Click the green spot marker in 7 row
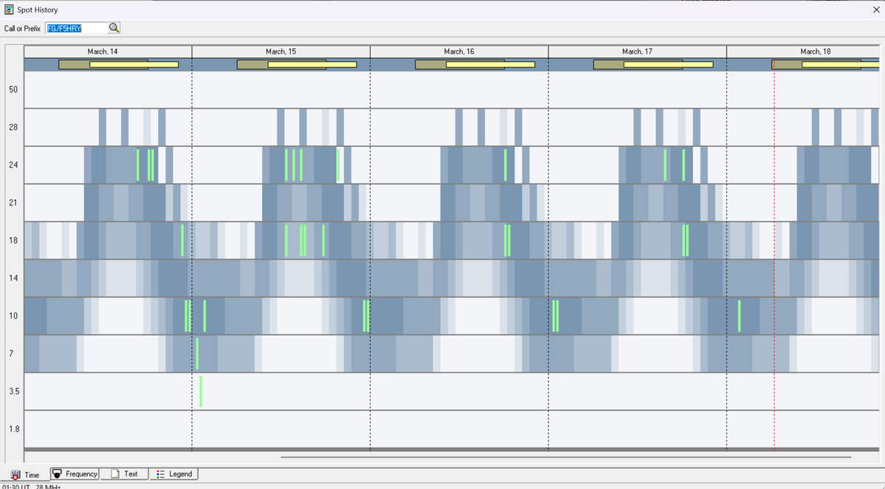Viewport: 885px width, 489px height. coord(197,353)
